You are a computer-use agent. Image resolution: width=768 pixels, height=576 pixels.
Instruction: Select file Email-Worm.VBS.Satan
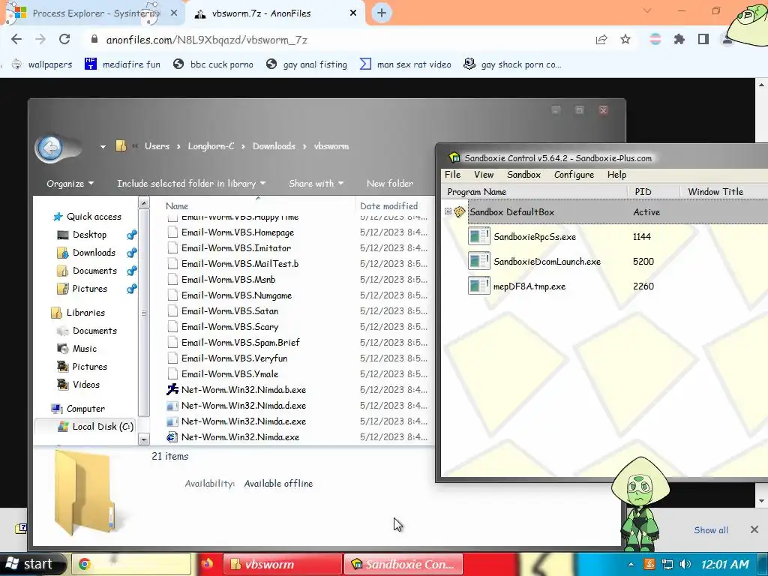click(x=229, y=311)
